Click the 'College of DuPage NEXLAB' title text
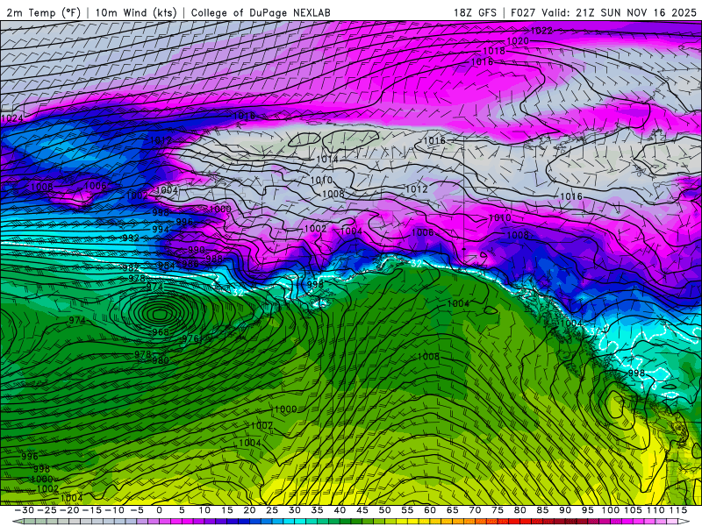702x526 pixels. (261, 12)
